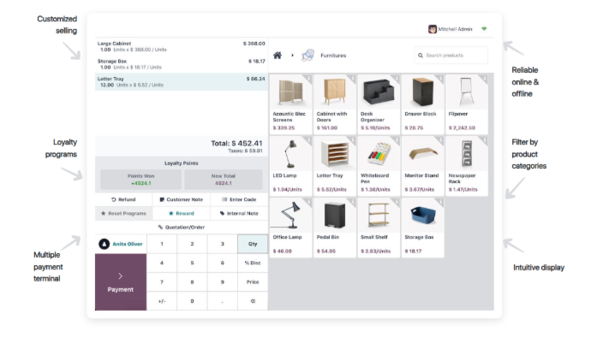Tap the decimal point key
This screenshot has height=338, width=591.
tap(223, 301)
